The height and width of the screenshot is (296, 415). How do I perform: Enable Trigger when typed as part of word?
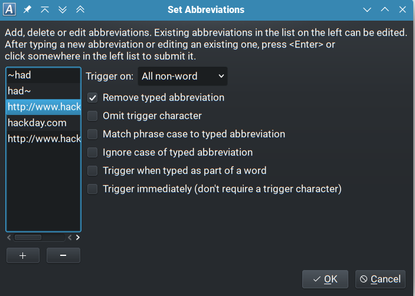93,171
